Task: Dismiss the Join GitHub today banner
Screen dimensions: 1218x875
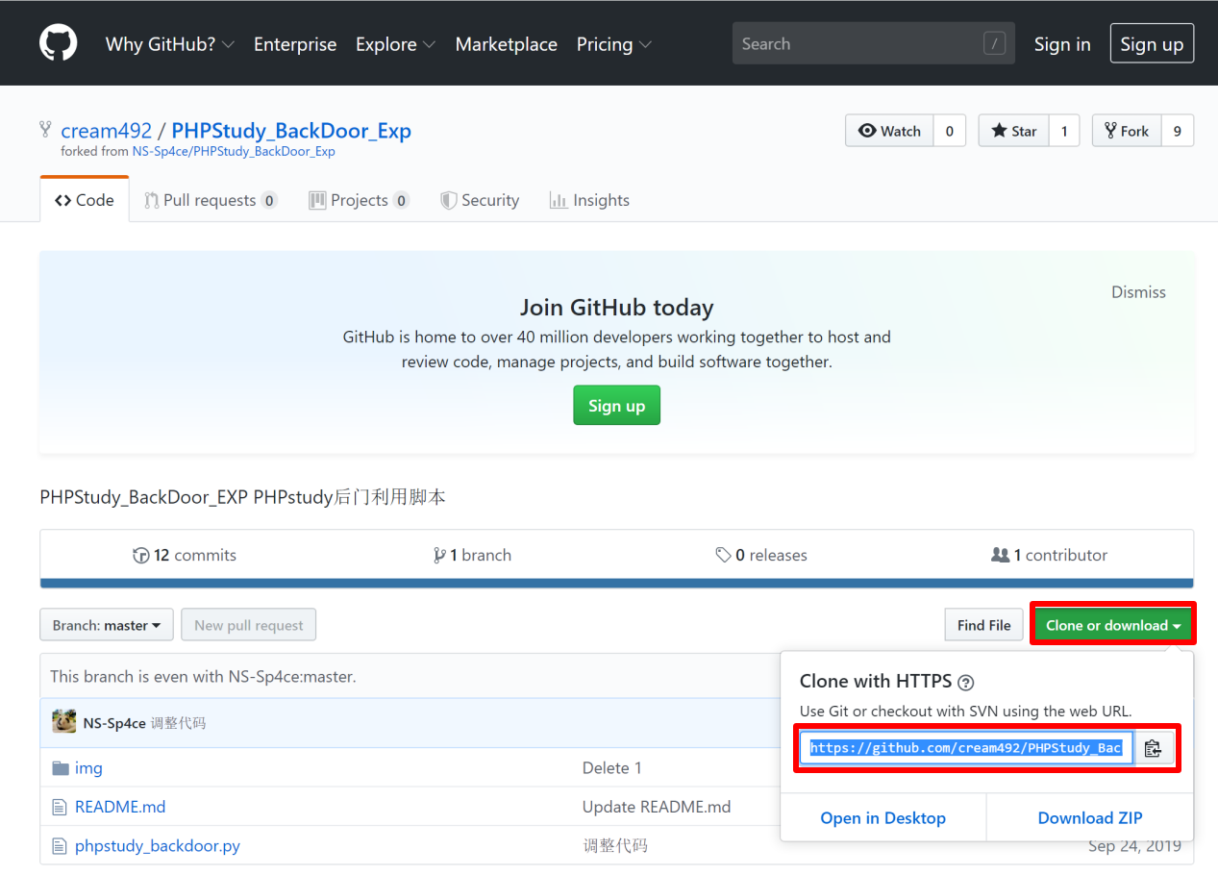Action: point(1138,292)
